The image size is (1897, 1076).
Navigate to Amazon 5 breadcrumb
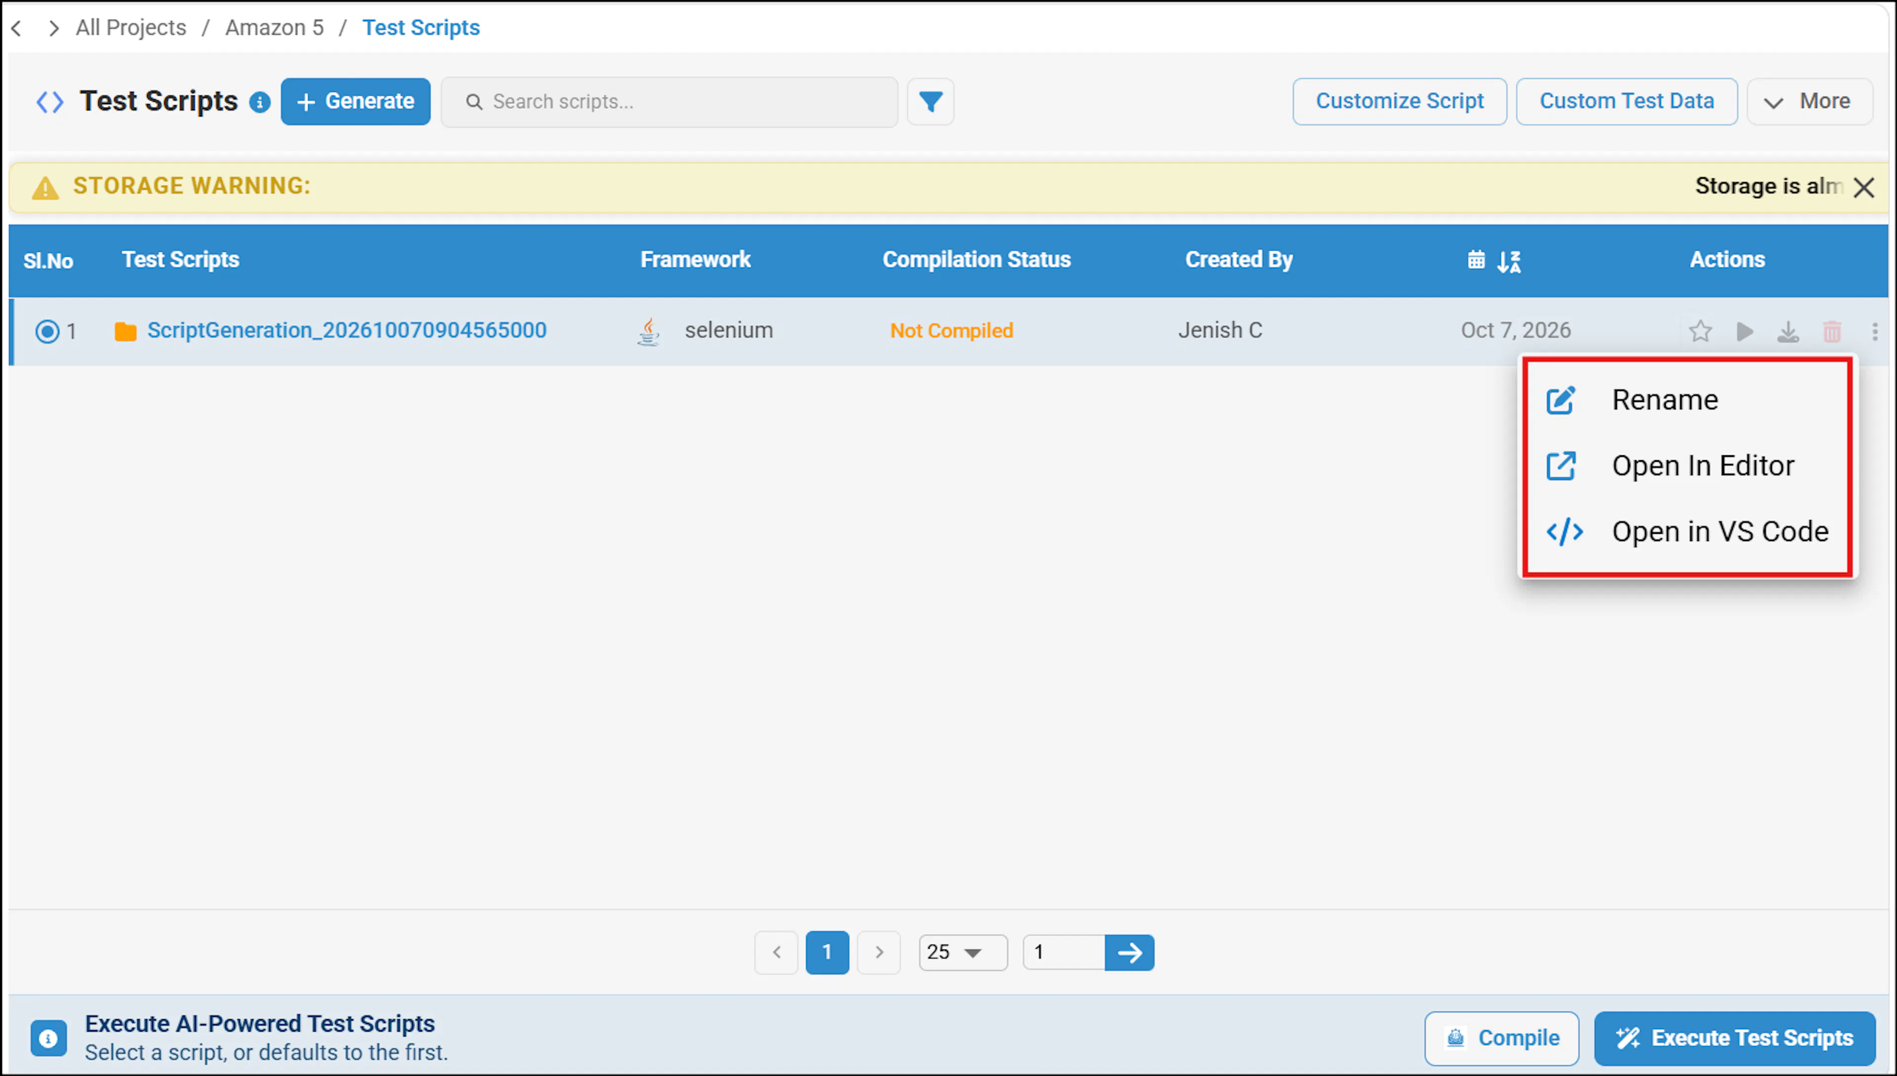[274, 27]
